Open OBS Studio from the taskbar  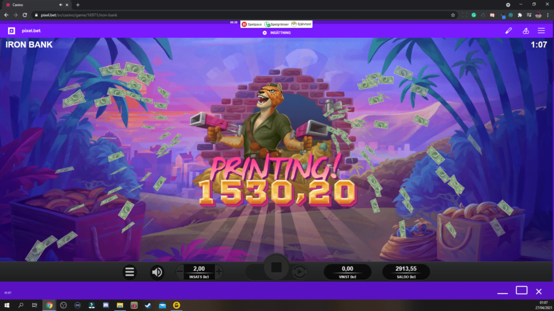pyautogui.click(x=63, y=305)
